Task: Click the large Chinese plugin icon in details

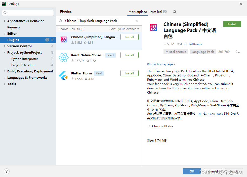Action: (x=153, y=27)
